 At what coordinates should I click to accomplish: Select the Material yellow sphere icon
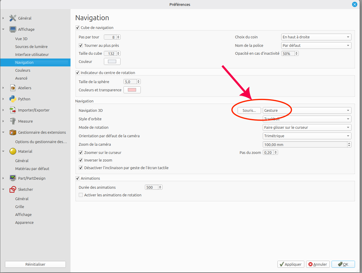click(x=13, y=151)
